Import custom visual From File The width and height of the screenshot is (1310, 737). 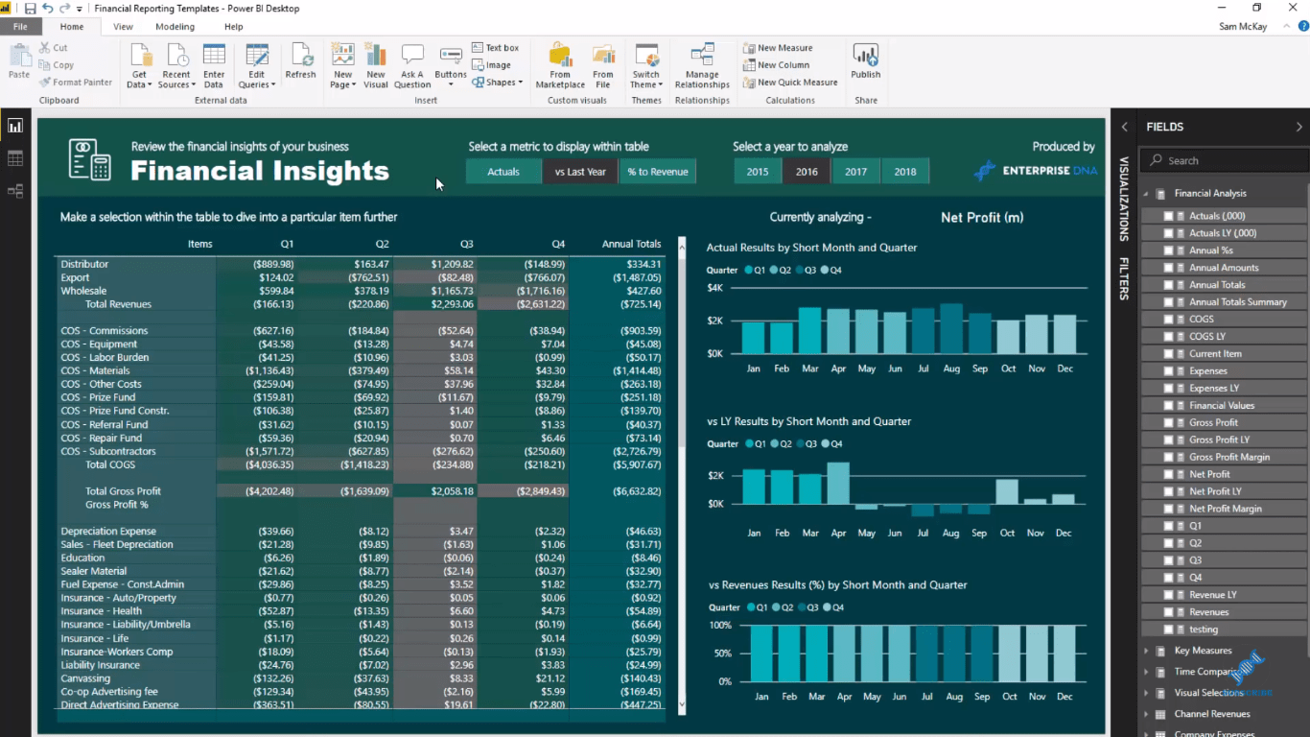[603, 65]
